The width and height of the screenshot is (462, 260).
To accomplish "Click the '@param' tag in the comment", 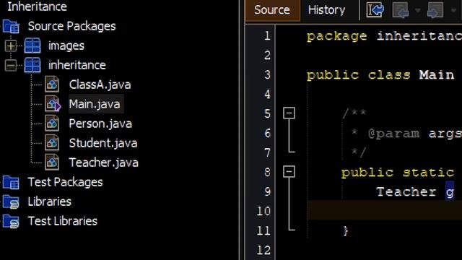I will pos(393,134).
